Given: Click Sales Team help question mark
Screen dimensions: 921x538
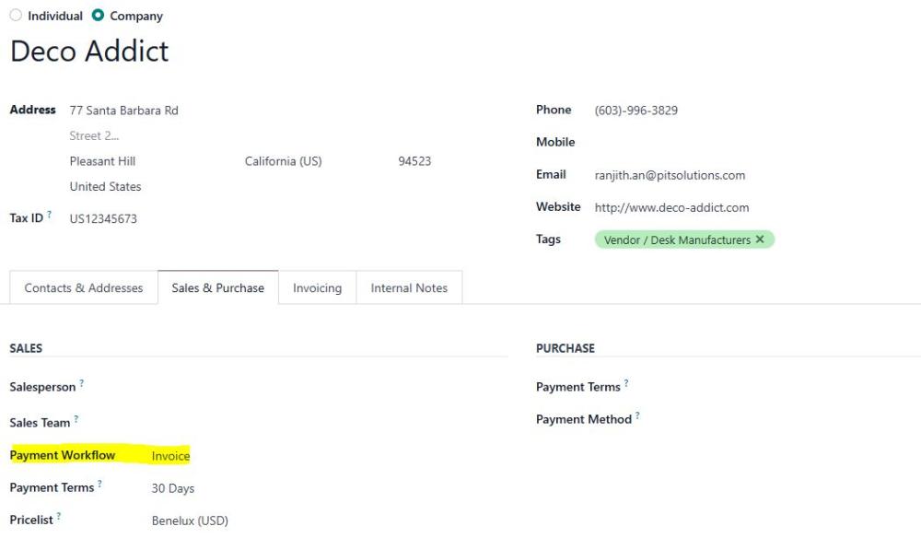Looking at the screenshot, I should [76, 419].
